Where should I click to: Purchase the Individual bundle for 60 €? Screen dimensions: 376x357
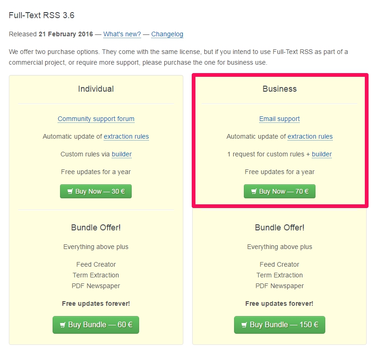coord(96,325)
